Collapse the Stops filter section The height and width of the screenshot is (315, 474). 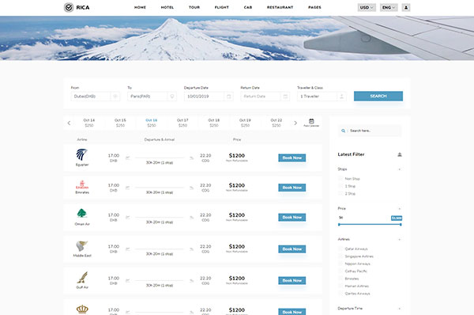pos(400,169)
